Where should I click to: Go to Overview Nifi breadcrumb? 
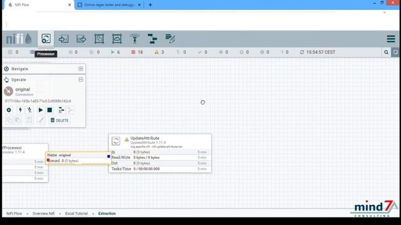click(x=43, y=214)
